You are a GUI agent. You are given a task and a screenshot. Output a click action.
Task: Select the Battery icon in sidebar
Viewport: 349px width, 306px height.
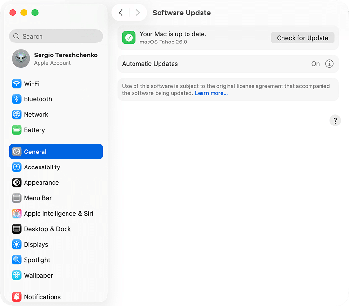tap(17, 130)
